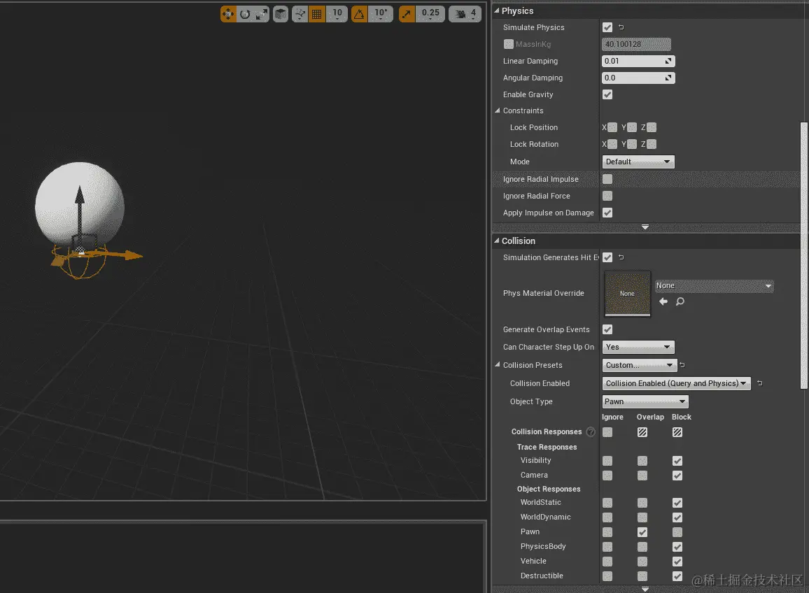This screenshot has width=809, height=593.
Task: Enable Ignore Radial Force
Action: 607,196
